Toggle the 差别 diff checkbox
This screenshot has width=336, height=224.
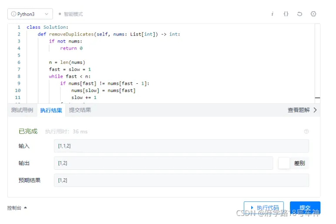point(284,163)
